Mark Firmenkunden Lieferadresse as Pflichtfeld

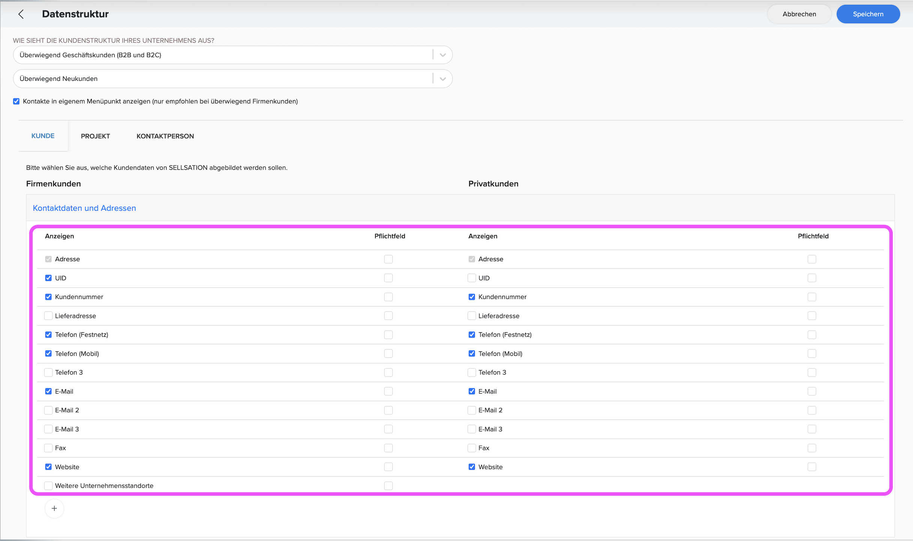(x=388, y=316)
